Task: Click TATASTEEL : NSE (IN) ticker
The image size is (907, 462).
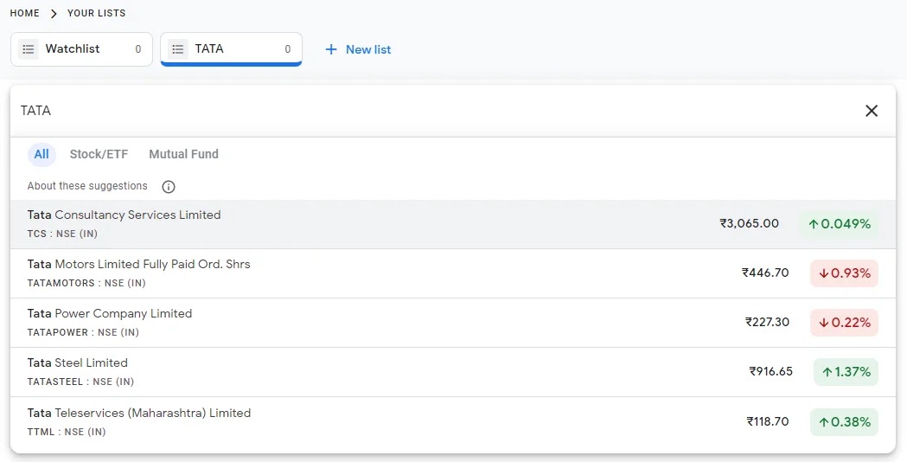Action: point(80,382)
